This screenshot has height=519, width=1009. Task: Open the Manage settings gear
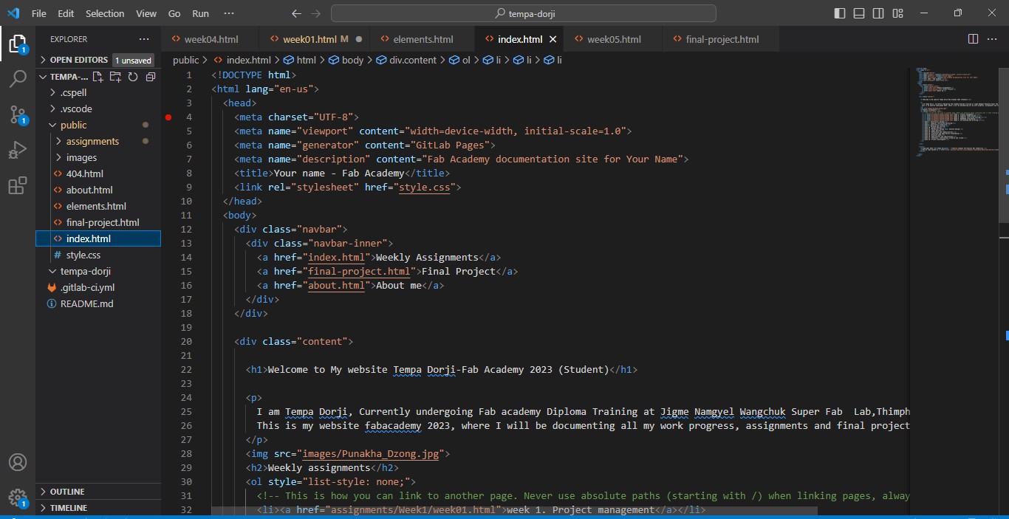[18, 496]
